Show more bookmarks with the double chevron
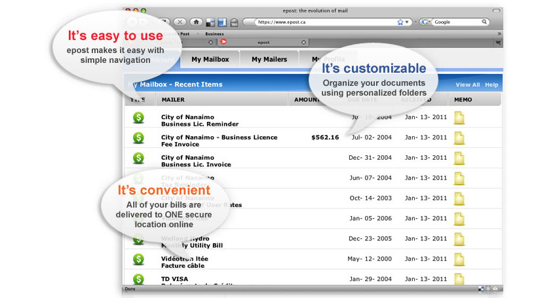Viewport: 557px width, 298px height. pyautogui.click(x=499, y=34)
